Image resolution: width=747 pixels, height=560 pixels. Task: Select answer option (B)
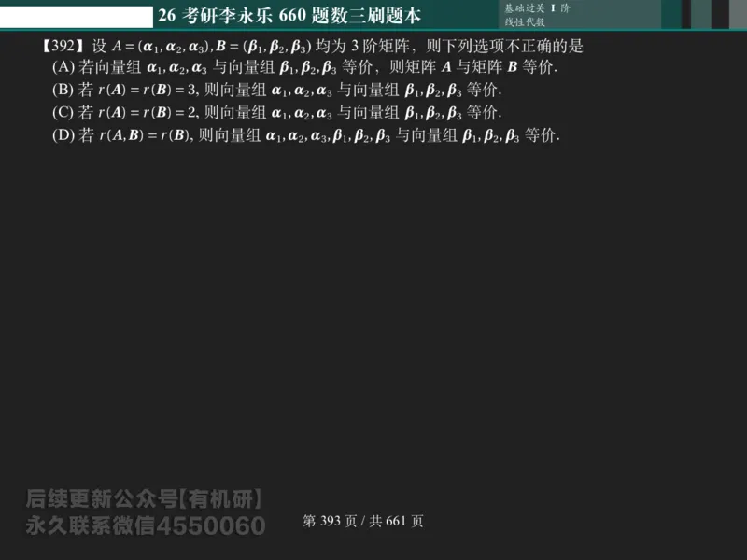280,91
